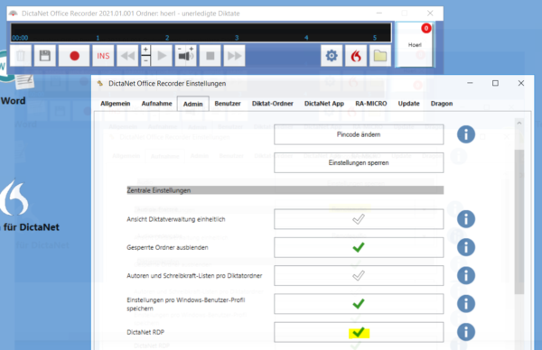Screen dimensions: 542x350
Task: Switch to the DictaNet App tab
Action: [x=324, y=104]
